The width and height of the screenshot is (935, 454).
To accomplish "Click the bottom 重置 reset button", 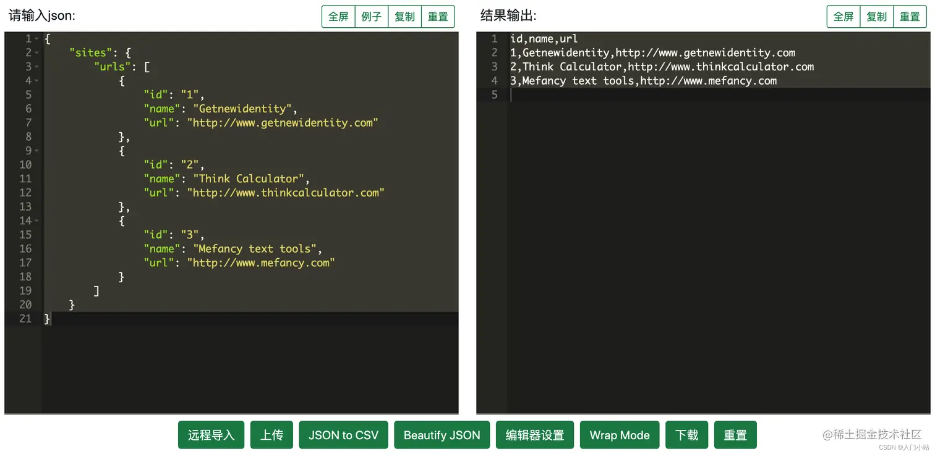I will pos(735,435).
